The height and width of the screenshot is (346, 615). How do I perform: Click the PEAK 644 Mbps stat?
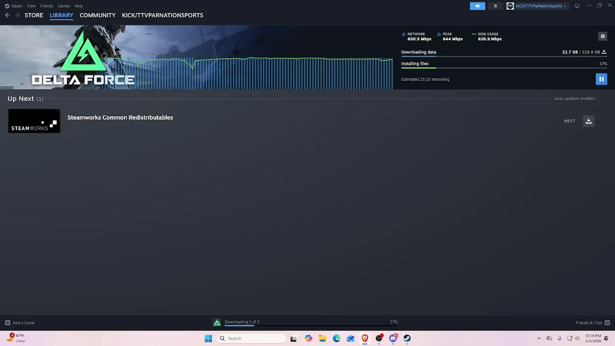(x=450, y=37)
